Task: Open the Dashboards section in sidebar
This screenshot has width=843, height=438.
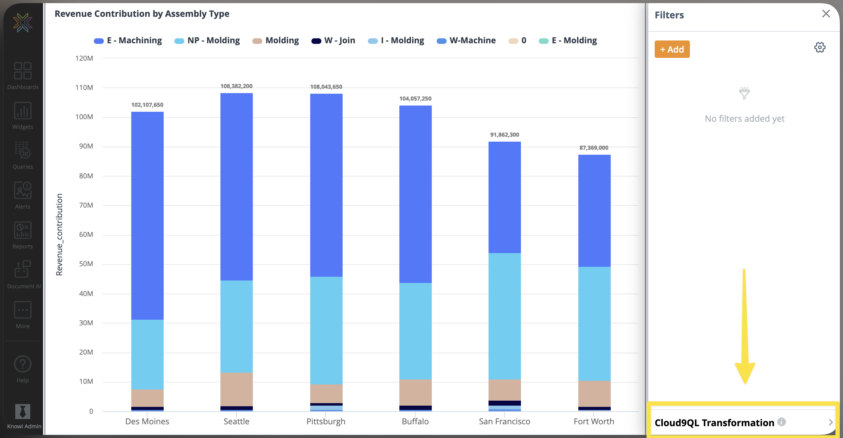Action: click(22, 76)
